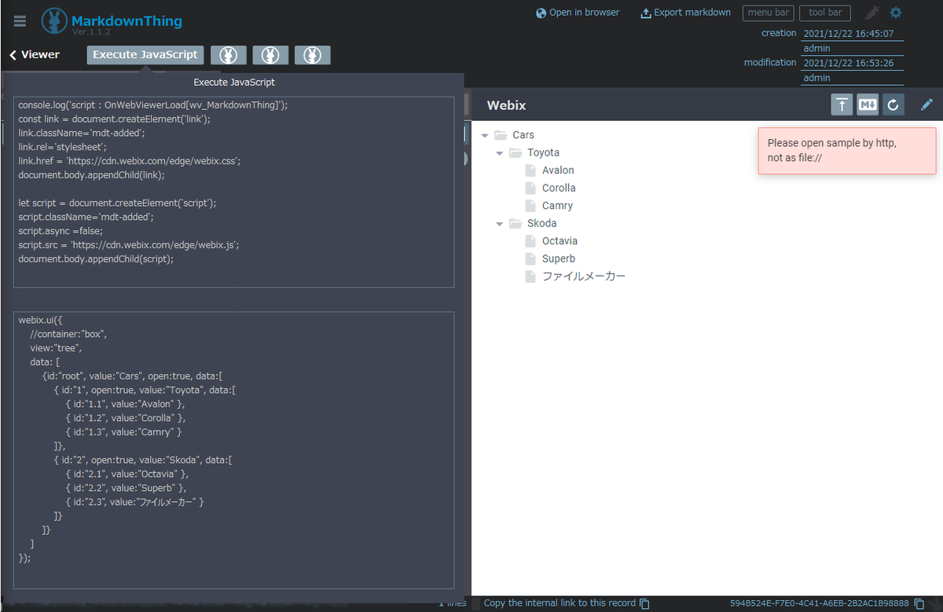
Task: Click the globe icon for Open in browser
Action: (x=541, y=13)
